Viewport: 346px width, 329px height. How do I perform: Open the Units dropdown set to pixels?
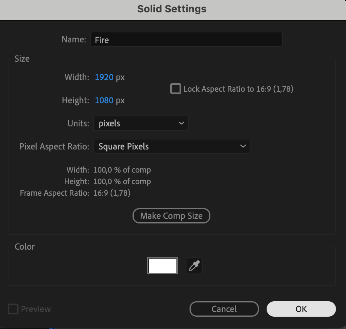[x=141, y=124]
